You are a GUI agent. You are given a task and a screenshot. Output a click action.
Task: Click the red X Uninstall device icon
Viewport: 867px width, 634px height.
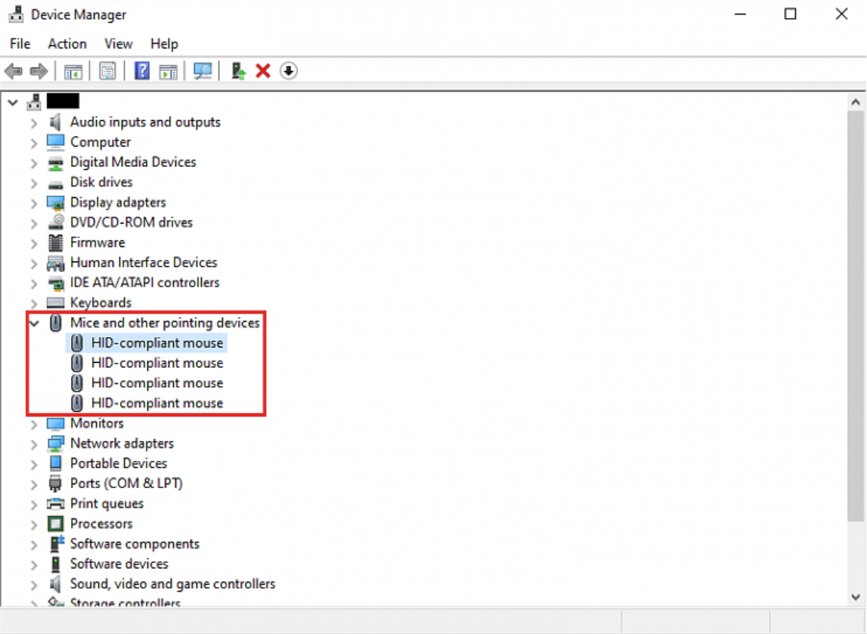[x=263, y=71]
